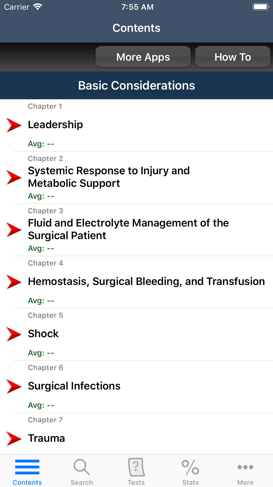This screenshot has height=487, width=273.
Task: Open Systemic Response to Injury chapter title
Action: 109,177
